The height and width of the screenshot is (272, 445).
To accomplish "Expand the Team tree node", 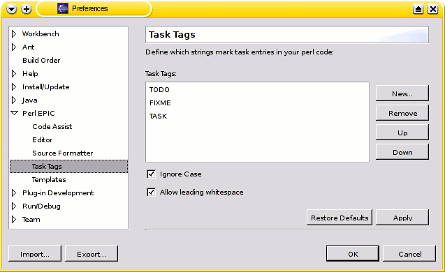I will point(14,220).
